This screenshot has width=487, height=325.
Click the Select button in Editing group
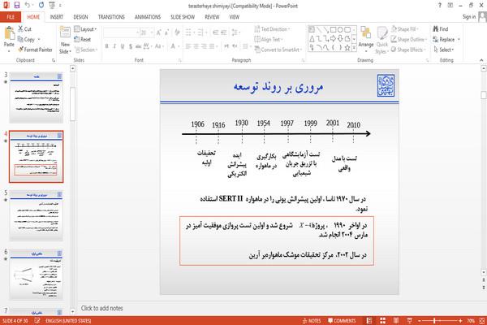click(x=443, y=50)
